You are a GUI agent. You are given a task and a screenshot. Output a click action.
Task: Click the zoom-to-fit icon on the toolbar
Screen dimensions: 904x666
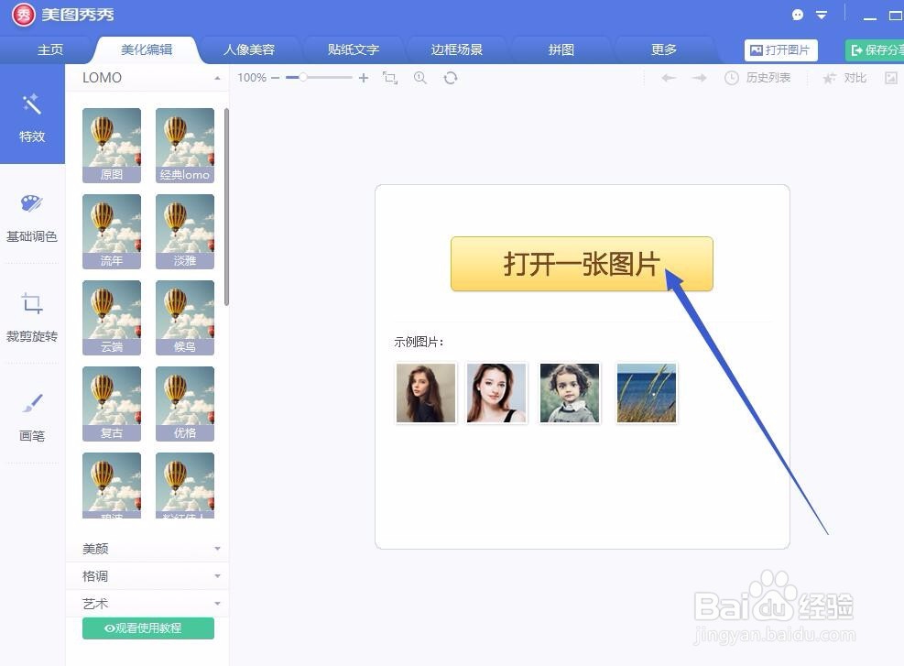point(389,78)
